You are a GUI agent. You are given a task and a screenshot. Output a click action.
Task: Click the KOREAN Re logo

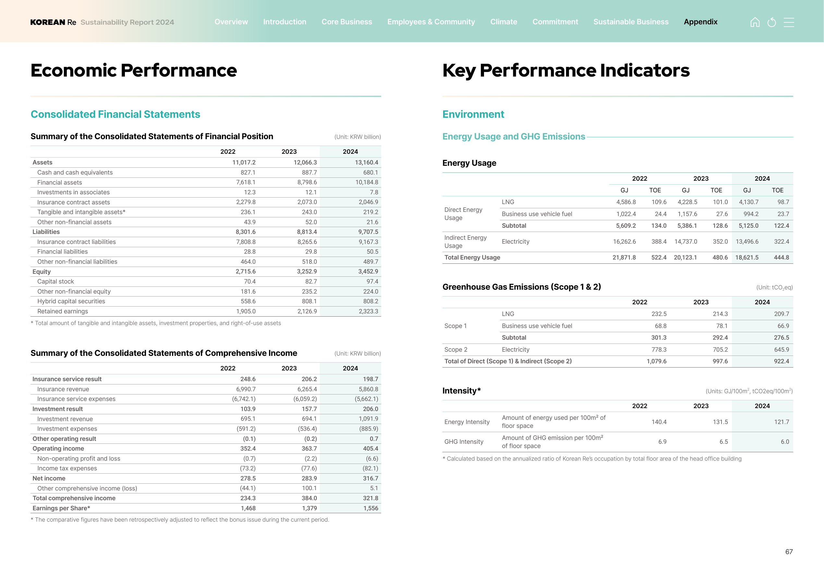[53, 22]
